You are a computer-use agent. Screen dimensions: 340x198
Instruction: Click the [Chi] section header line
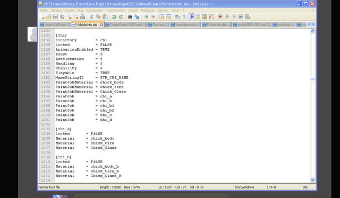(61, 35)
